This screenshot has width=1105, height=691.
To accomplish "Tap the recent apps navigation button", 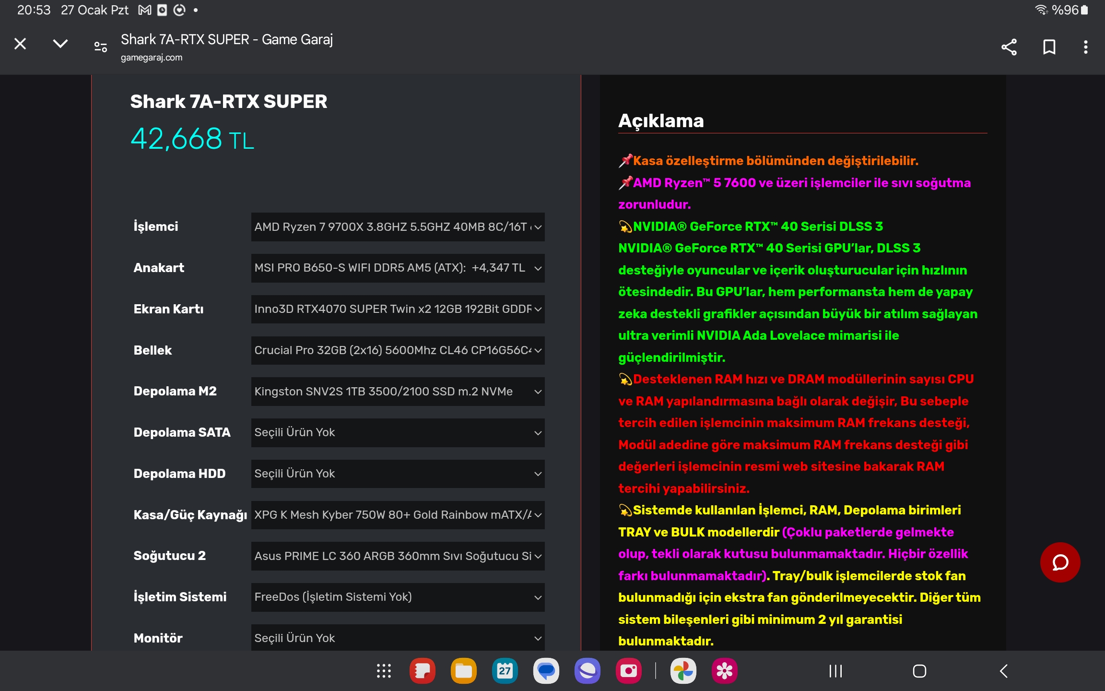I will (836, 671).
